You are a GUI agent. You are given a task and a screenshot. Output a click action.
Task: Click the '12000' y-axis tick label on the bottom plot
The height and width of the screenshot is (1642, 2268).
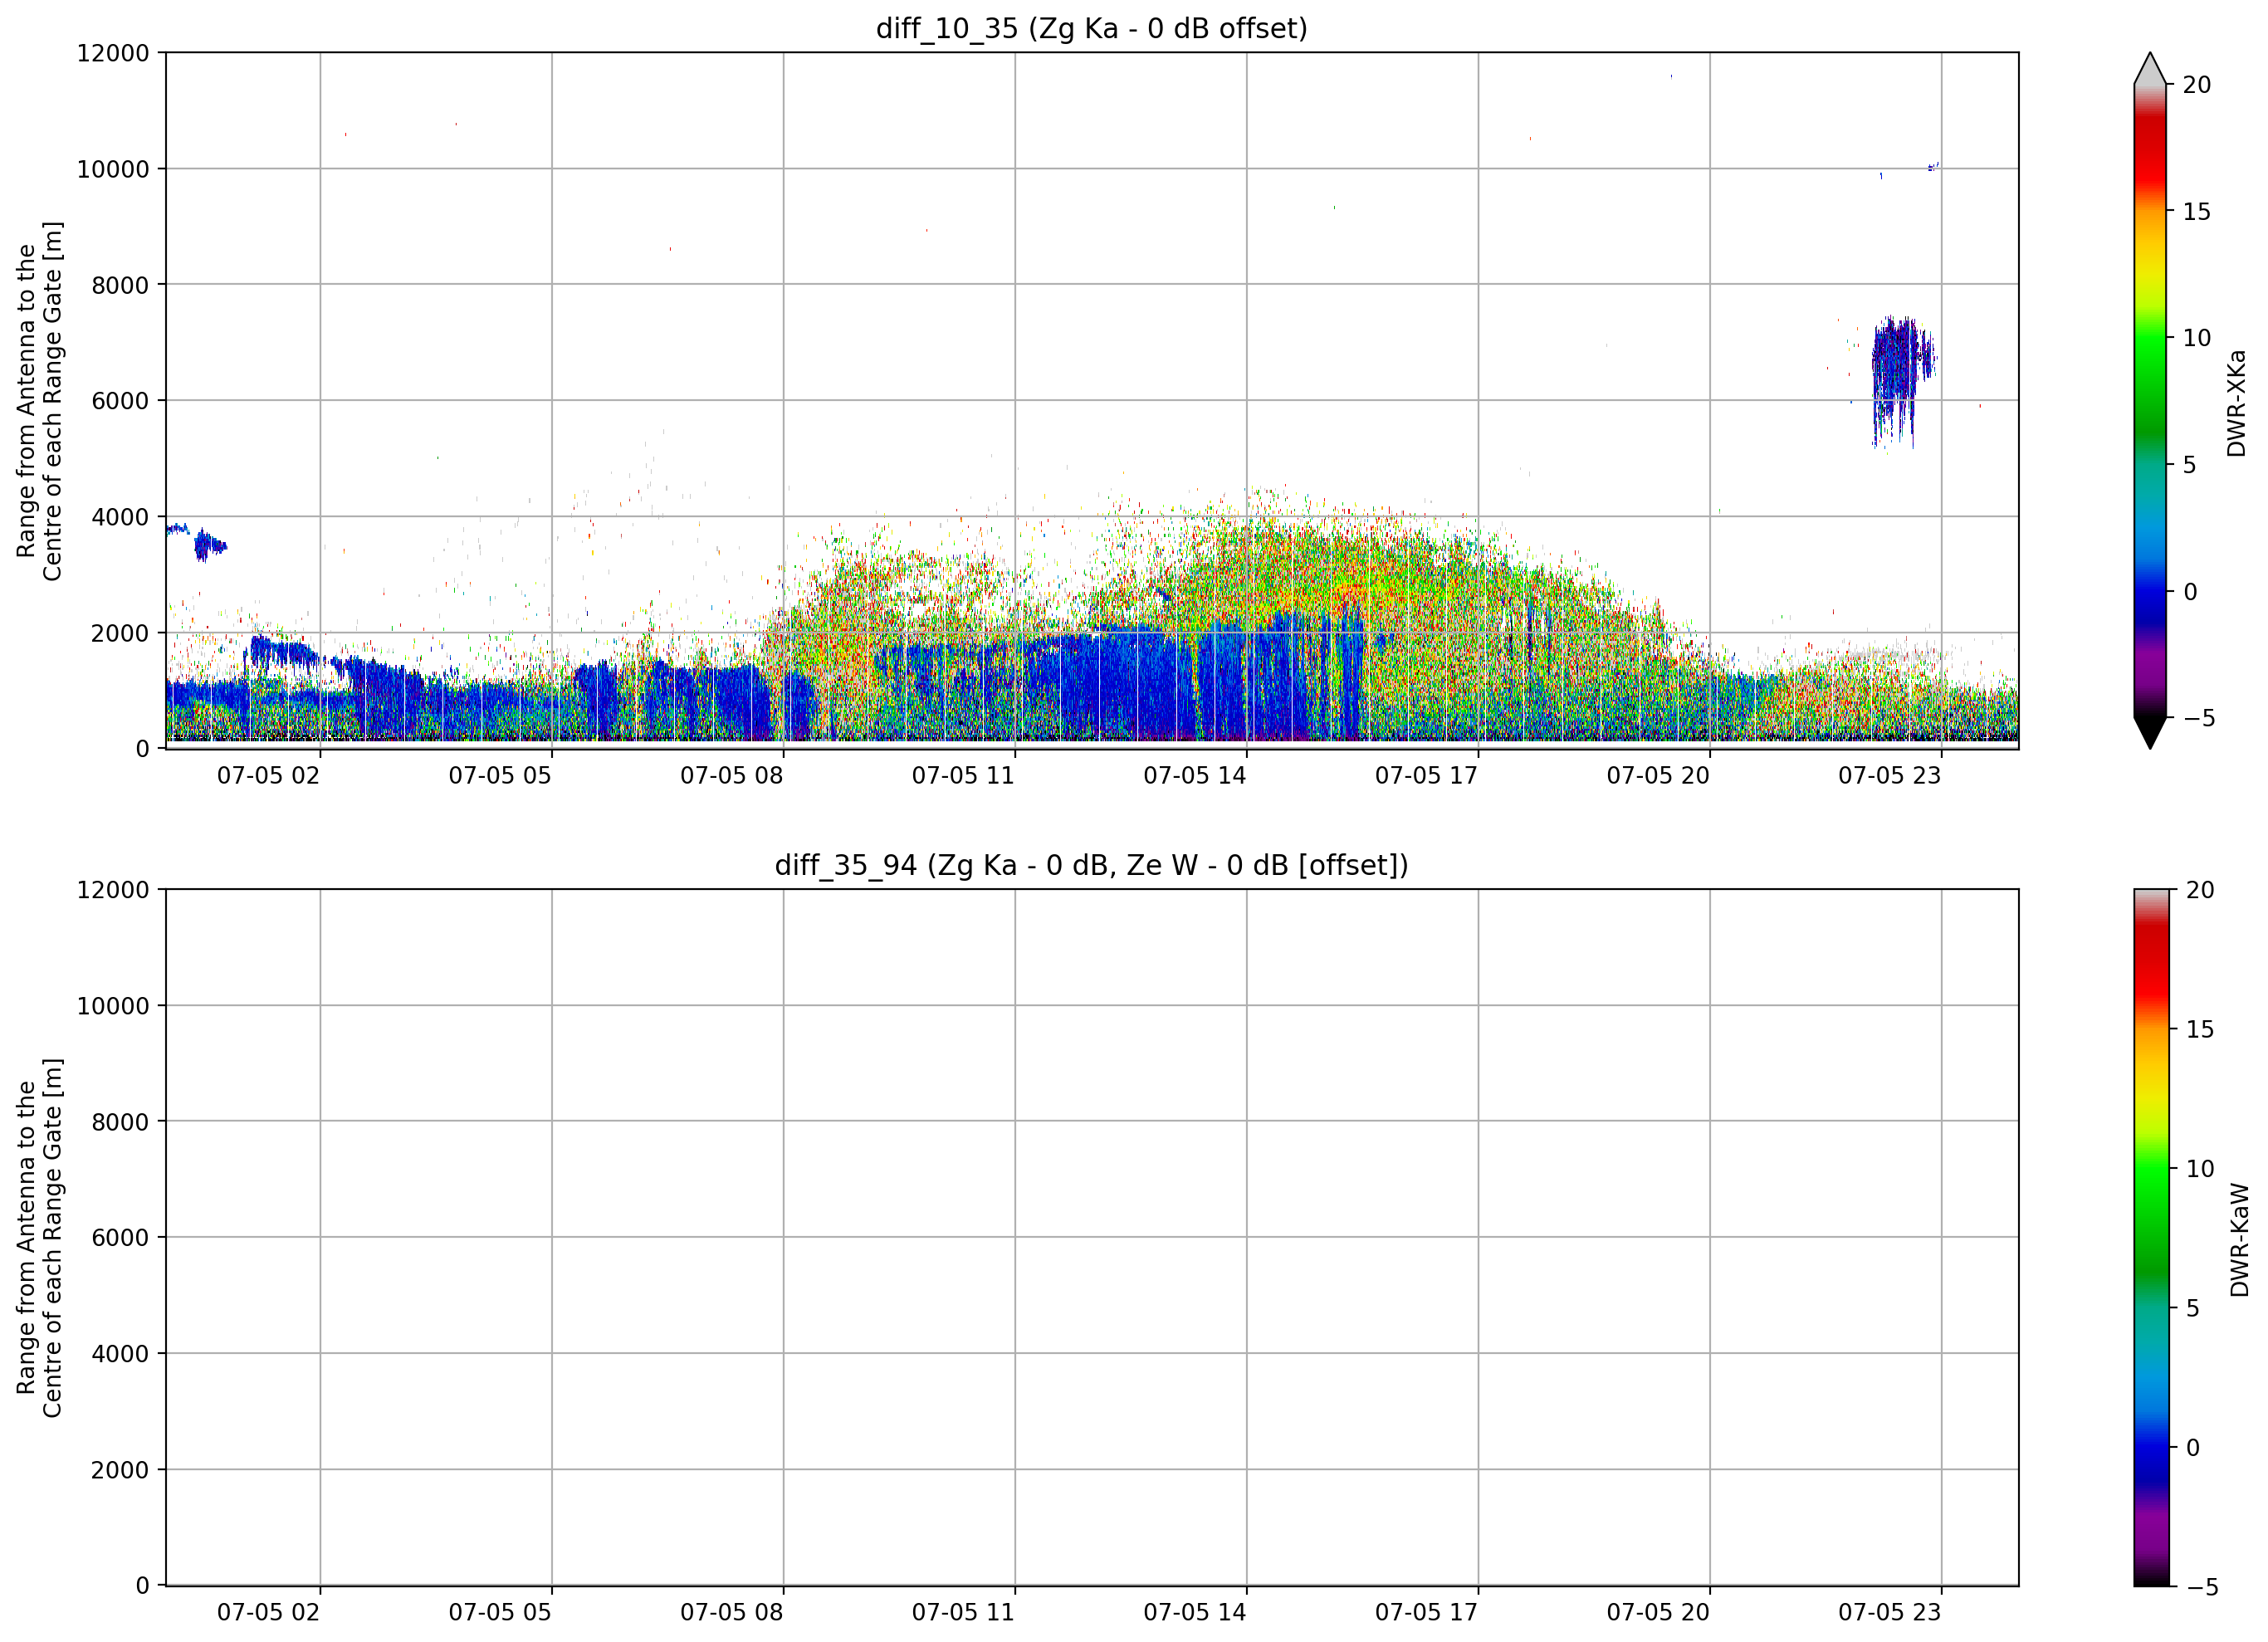pos(113,890)
